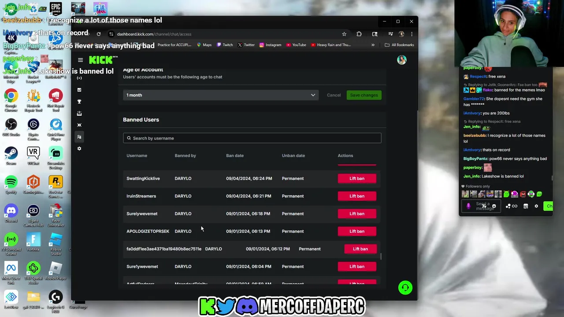Open the profile avatar menu on Kick dashboard
The image size is (564, 317).
(x=401, y=60)
